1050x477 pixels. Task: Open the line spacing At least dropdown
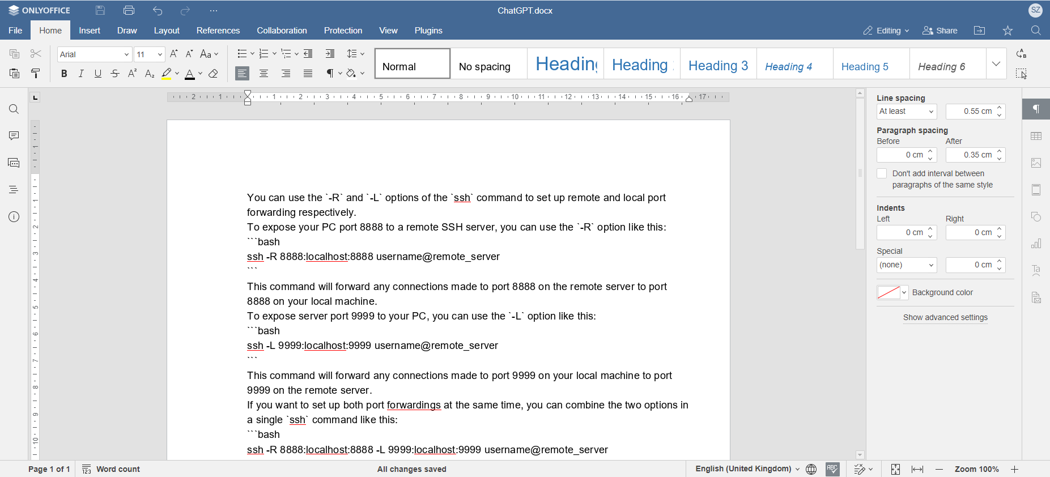(906, 112)
